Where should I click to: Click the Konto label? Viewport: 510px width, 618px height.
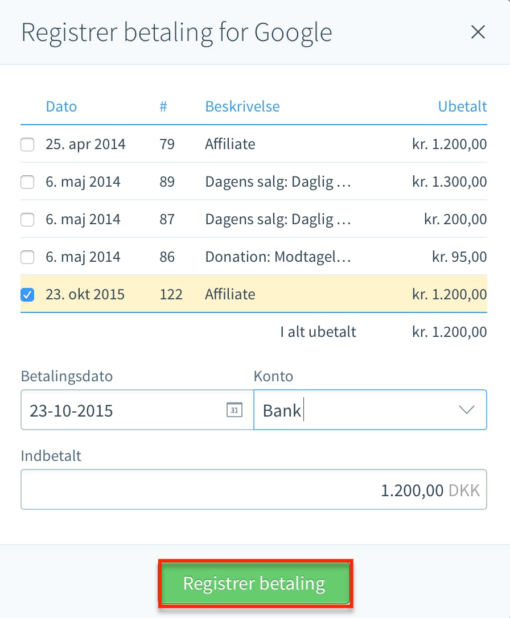[273, 376]
